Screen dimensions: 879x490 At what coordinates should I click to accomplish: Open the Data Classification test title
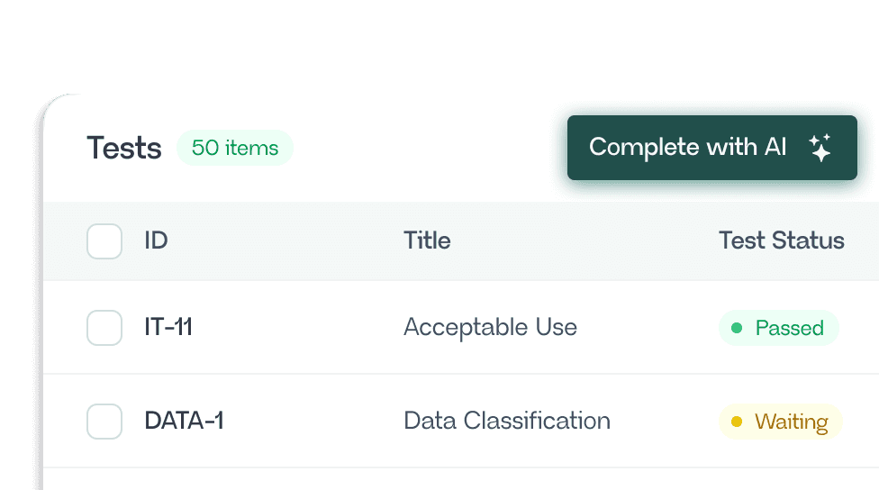[507, 421]
